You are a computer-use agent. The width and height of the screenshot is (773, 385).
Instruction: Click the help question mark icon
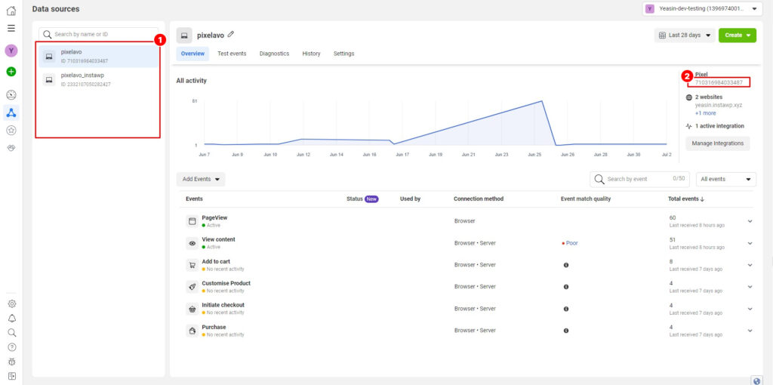[x=11, y=346]
